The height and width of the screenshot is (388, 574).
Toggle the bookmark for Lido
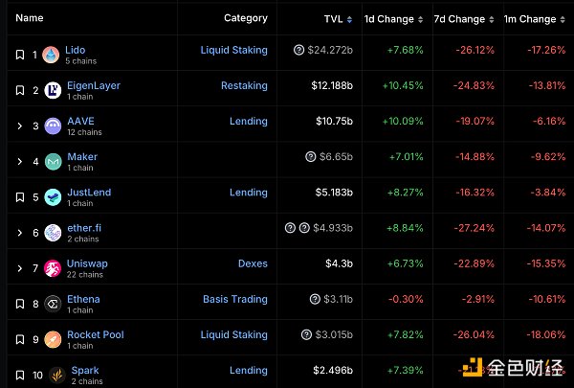pos(20,55)
